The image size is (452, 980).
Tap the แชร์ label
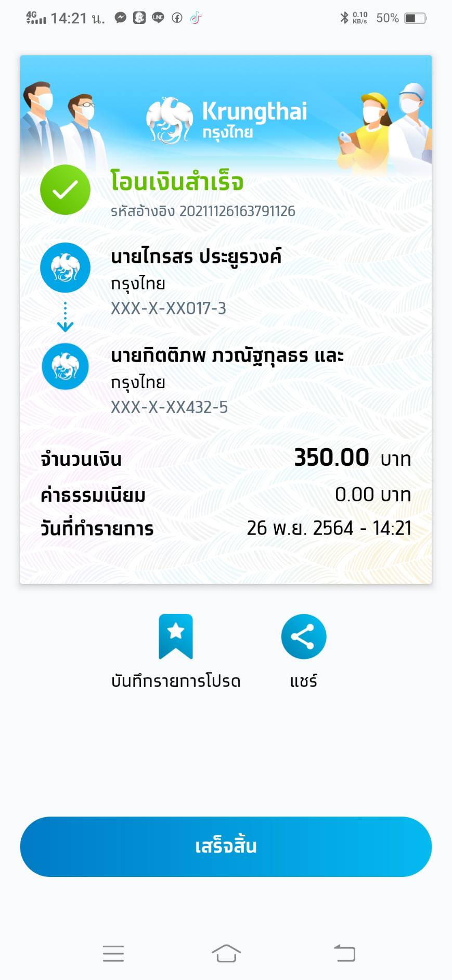coord(304,681)
